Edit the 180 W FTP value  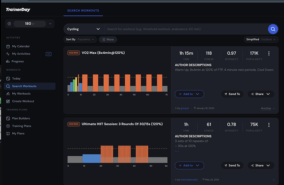point(30,24)
